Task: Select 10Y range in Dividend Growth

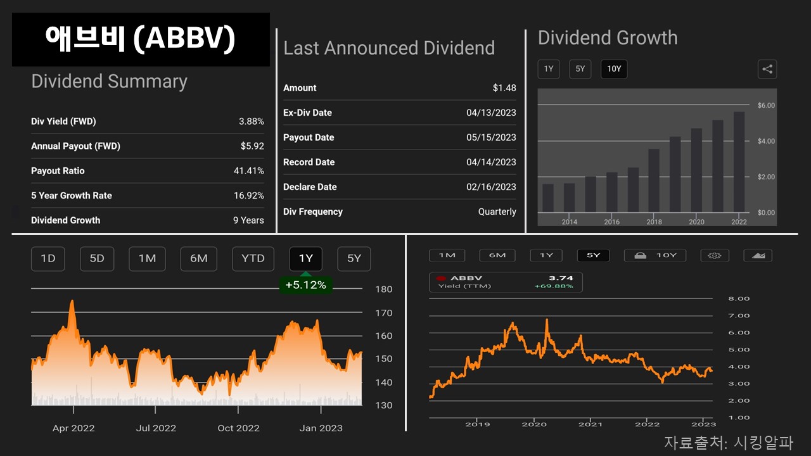Action: click(x=614, y=70)
